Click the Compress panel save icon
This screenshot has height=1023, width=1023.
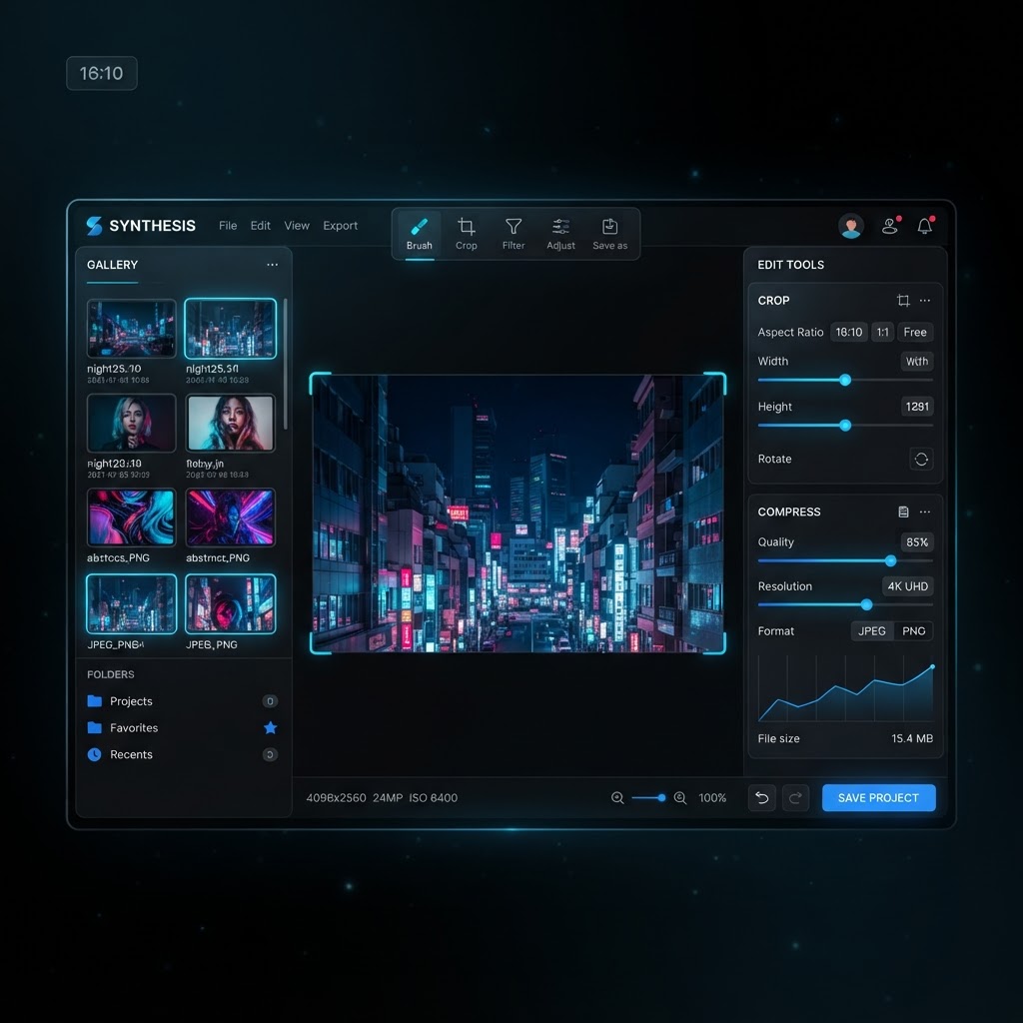(903, 511)
